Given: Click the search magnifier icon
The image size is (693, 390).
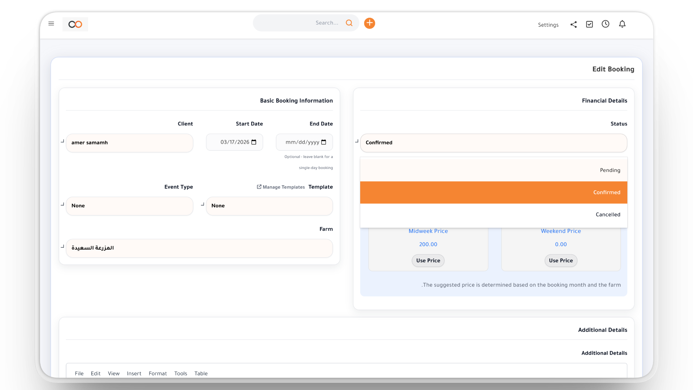Looking at the screenshot, I should [x=349, y=23].
